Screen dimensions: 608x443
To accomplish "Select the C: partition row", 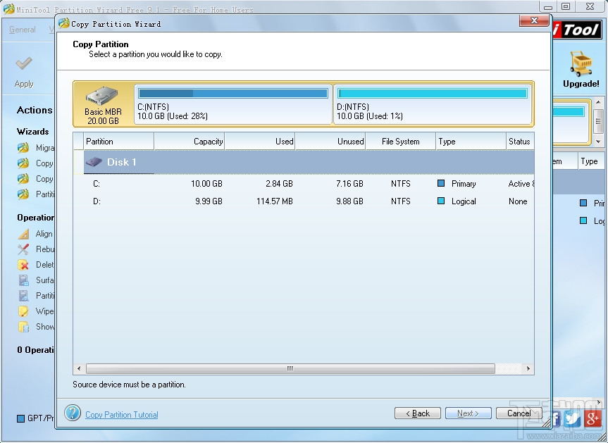I will click(211, 183).
